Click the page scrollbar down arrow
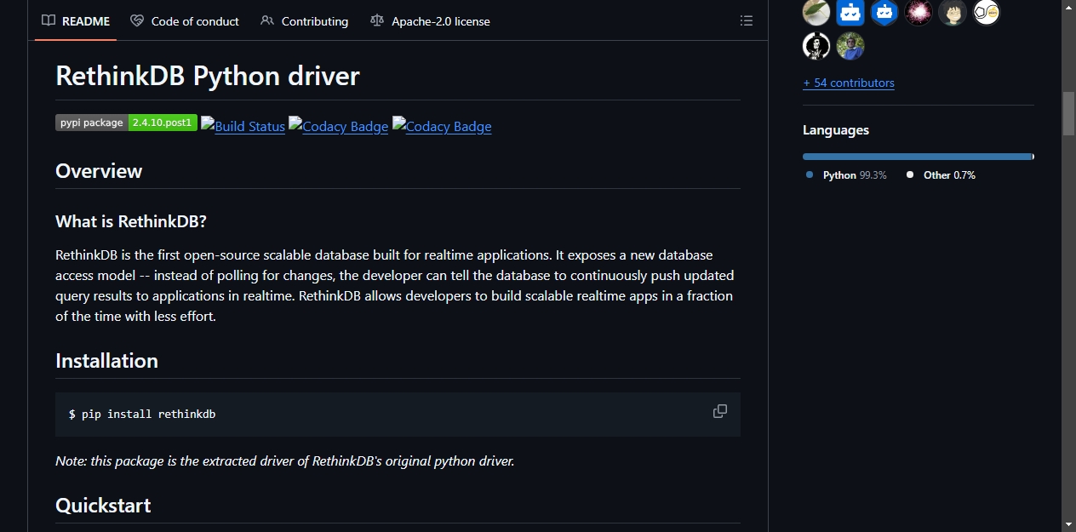This screenshot has width=1076, height=532. (x=1068, y=524)
